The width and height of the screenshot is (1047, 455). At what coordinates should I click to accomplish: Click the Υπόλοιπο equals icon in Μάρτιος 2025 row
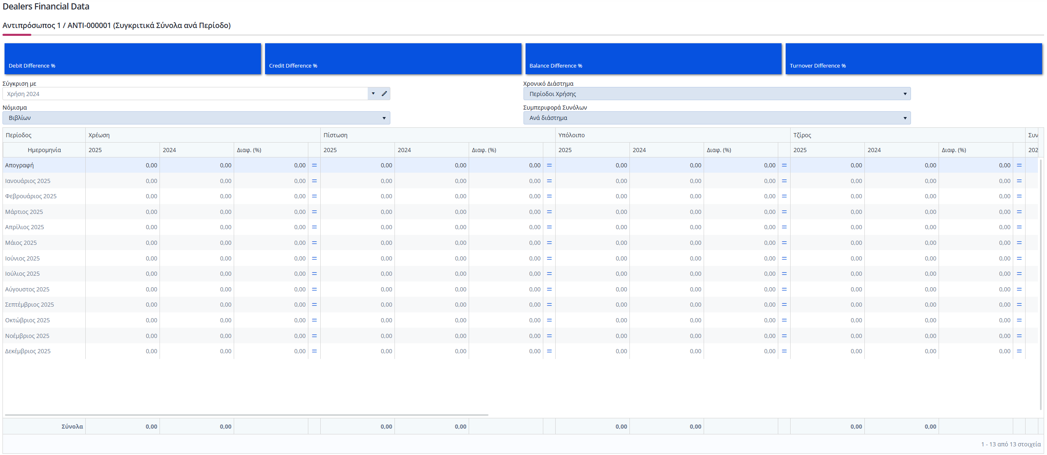pyautogui.click(x=784, y=212)
